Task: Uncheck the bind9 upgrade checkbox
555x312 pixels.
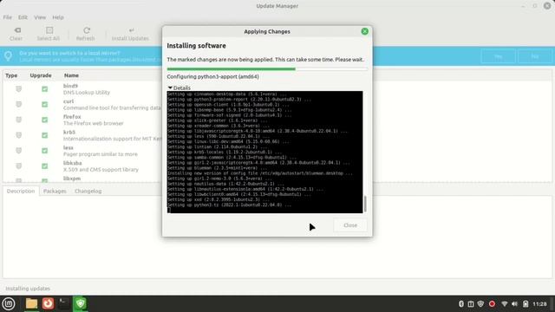Action: (x=44, y=88)
